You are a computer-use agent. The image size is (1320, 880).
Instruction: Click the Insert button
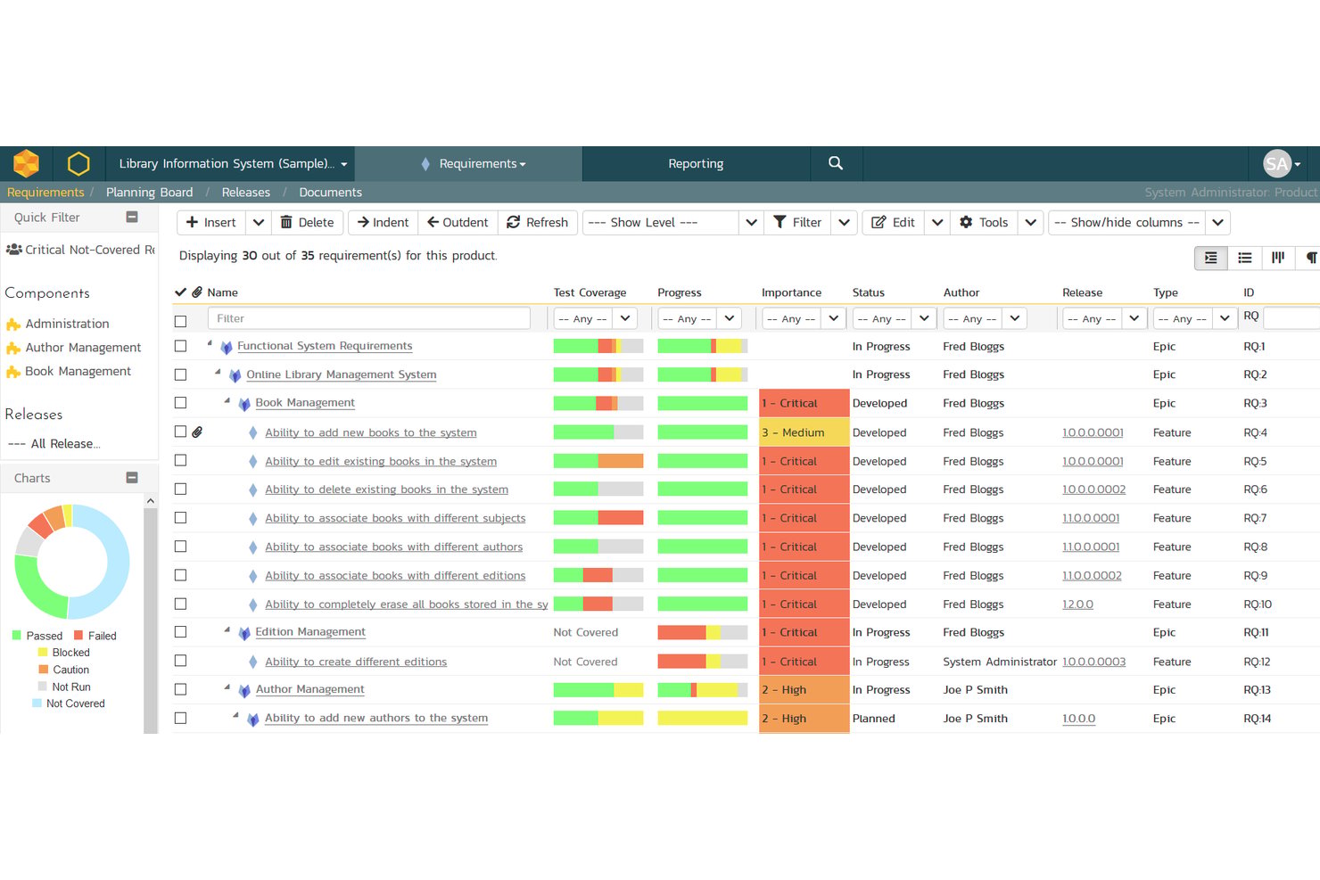[x=211, y=222]
